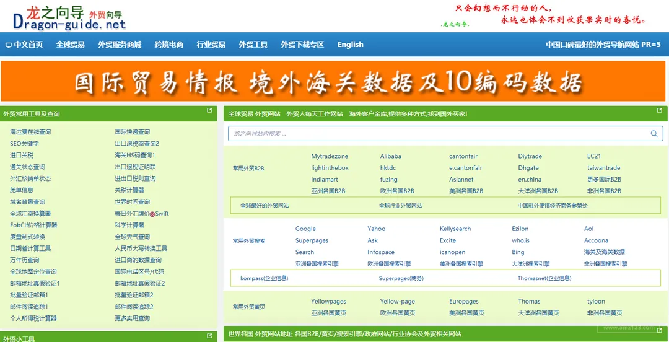Open 出口退税率查询2 link
The width and height of the screenshot is (669, 342).
click(x=137, y=144)
